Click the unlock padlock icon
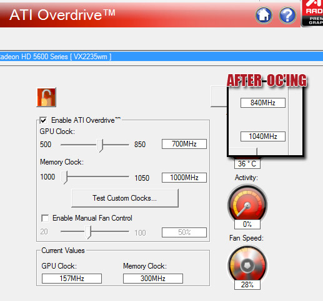 click(46, 97)
